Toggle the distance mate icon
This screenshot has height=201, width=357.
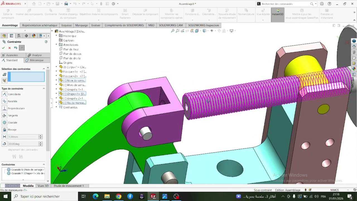pyautogui.click(x=4, y=137)
